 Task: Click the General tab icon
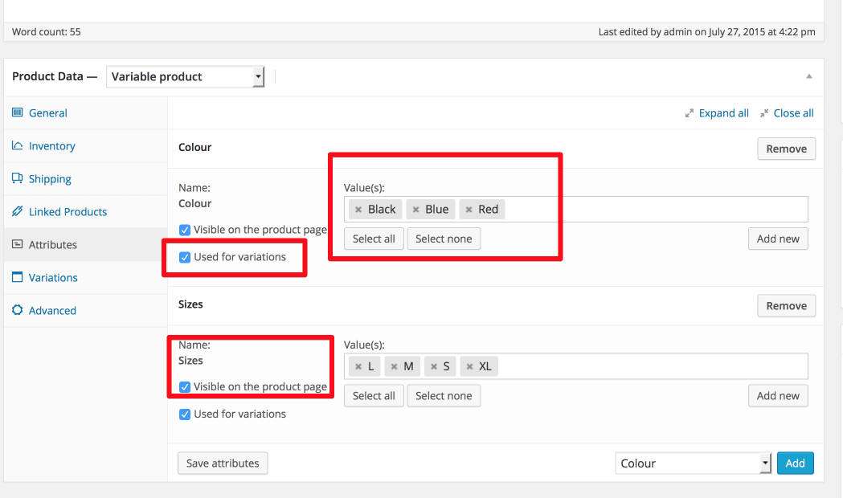click(17, 112)
